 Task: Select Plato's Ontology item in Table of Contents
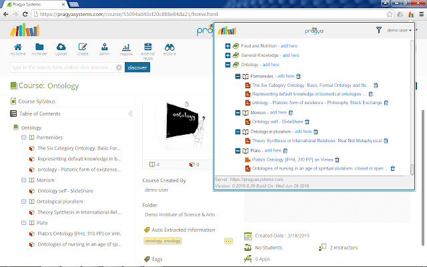pyautogui.click(x=79, y=234)
